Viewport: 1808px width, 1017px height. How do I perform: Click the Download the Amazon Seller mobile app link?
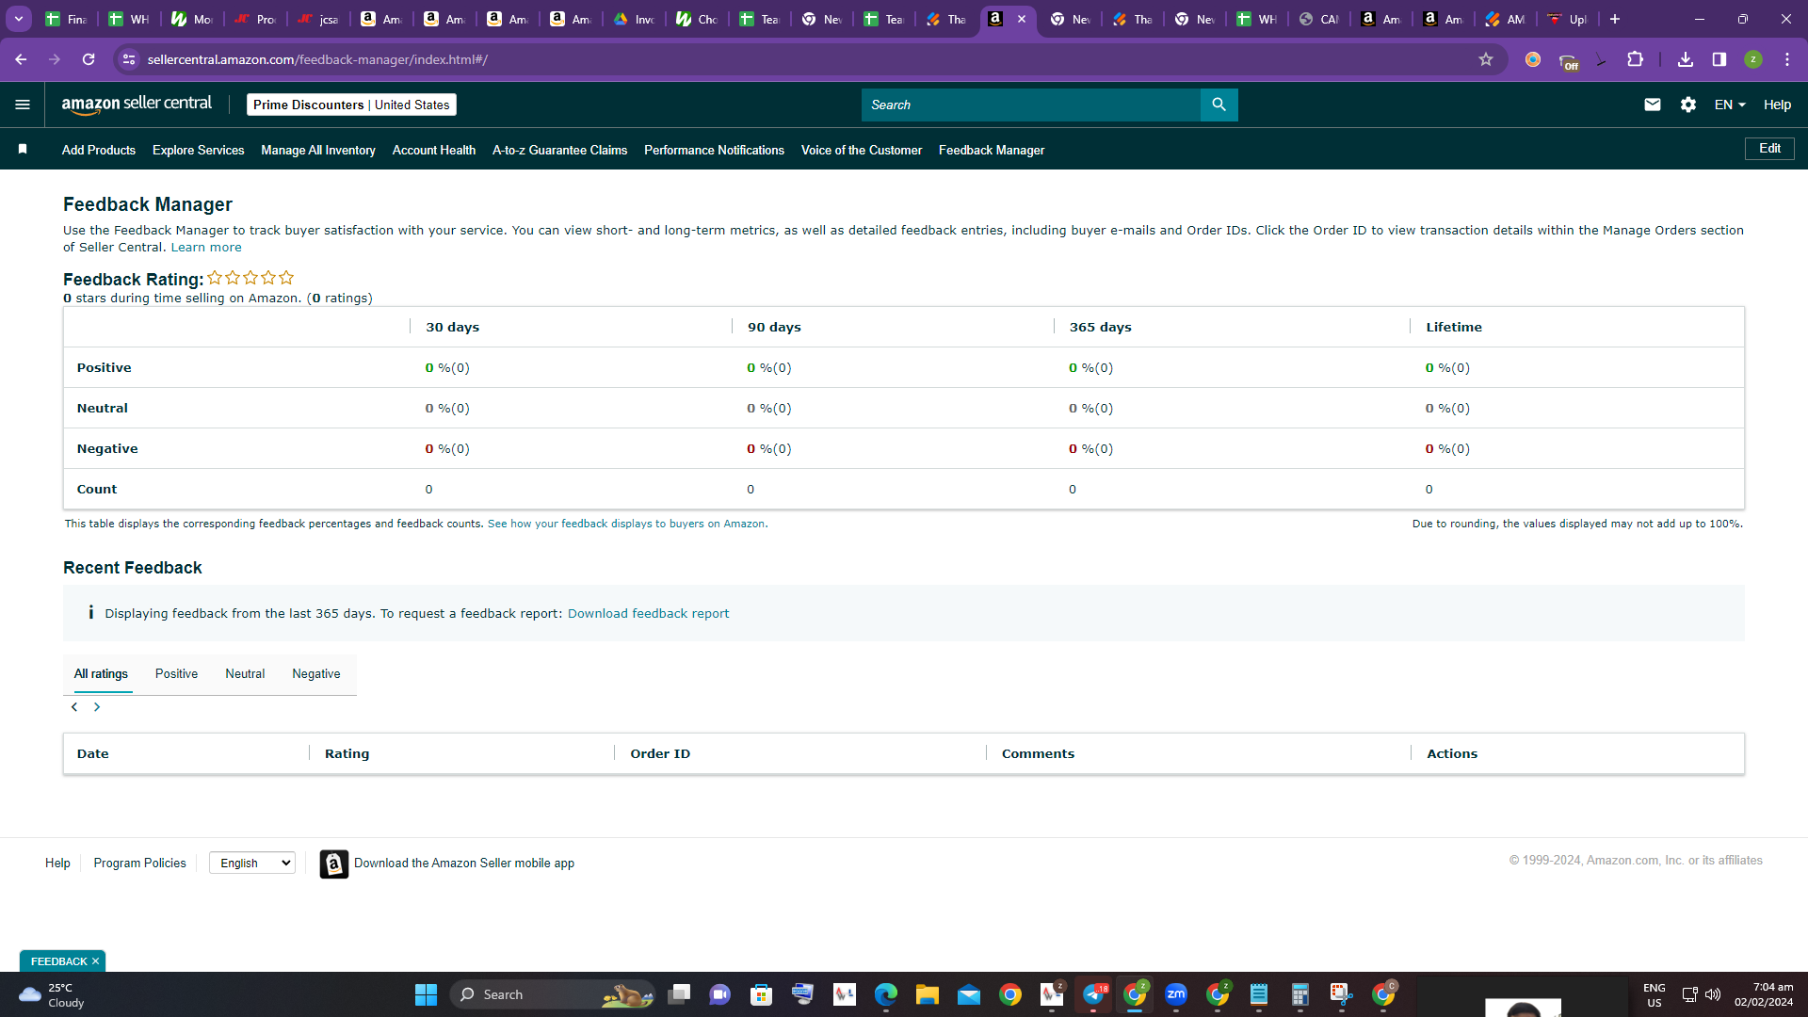464,863
